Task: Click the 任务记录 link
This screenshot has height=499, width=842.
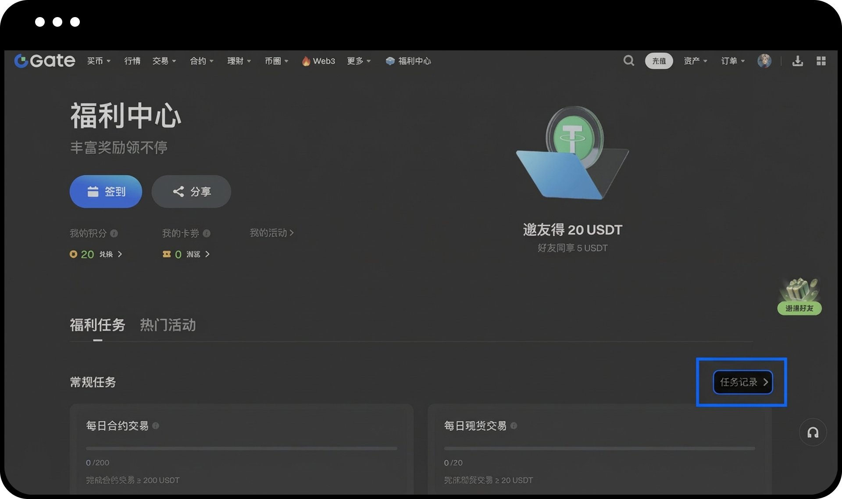Action: coord(742,382)
